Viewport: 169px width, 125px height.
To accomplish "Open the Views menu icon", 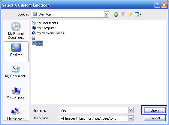I will 138,14.
